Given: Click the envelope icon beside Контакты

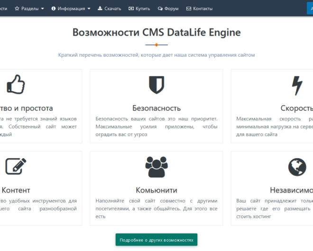Looking at the screenshot, I should 189,9.
